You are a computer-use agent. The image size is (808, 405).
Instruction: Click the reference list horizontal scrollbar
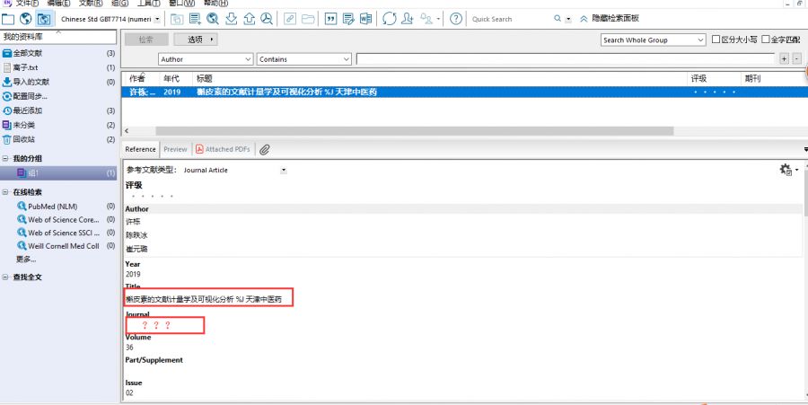coord(449,131)
